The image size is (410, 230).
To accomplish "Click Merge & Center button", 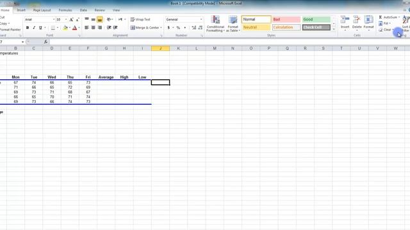I will 145,27.
